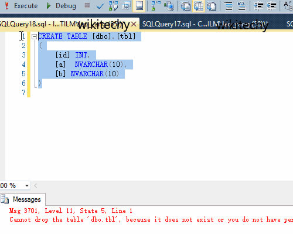The height and width of the screenshot is (234, 293).
Task: Click line number 7 in the margin
Action: 23,93
